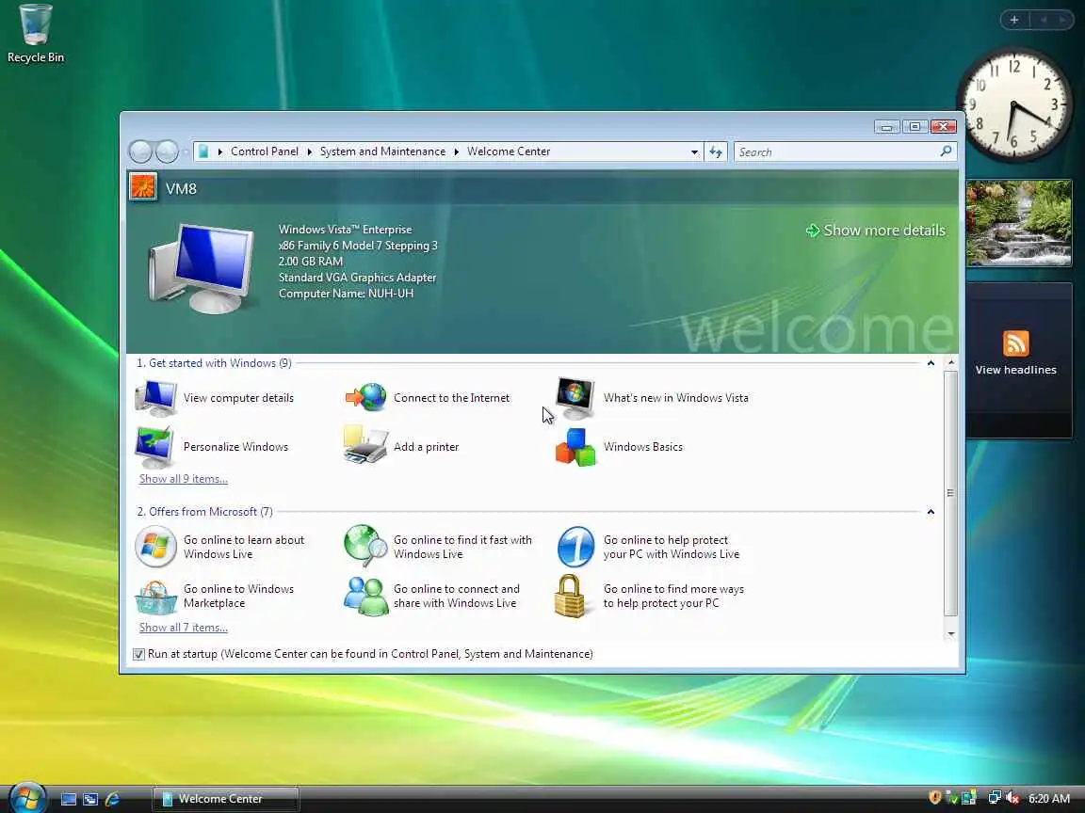Click the scrollbar up arrow

tap(950, 362)
